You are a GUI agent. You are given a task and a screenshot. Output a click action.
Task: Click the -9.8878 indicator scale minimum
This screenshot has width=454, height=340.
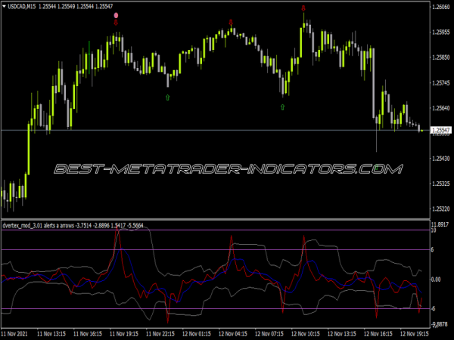tap(440, 324)
